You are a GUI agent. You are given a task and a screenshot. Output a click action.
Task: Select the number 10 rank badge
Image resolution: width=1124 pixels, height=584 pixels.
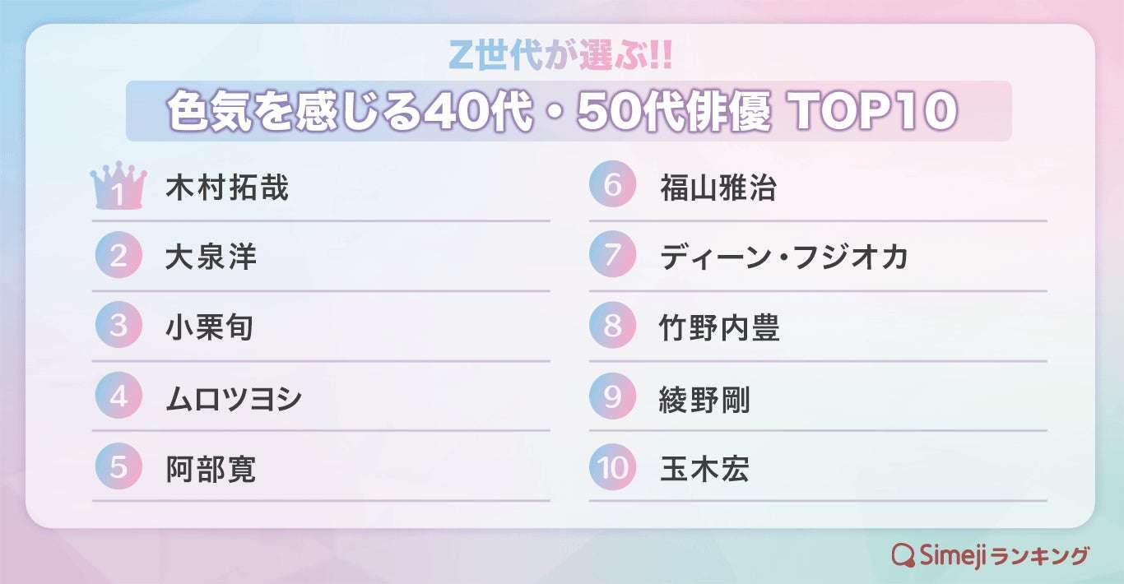click(613, 468)
